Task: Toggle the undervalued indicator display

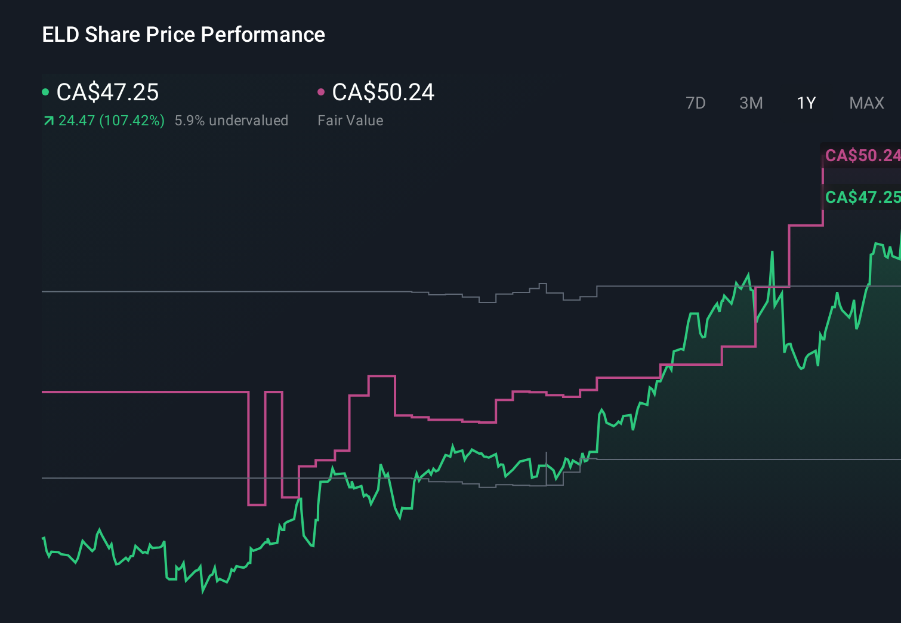Action: pyautogui.click(x=232, y=121)
